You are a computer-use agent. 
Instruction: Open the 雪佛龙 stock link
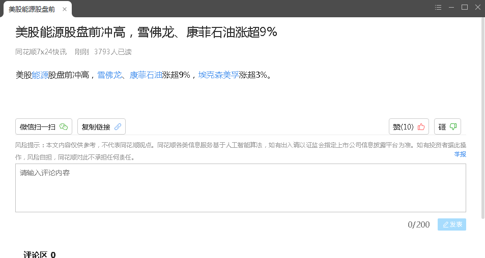(x=109, y=75)
